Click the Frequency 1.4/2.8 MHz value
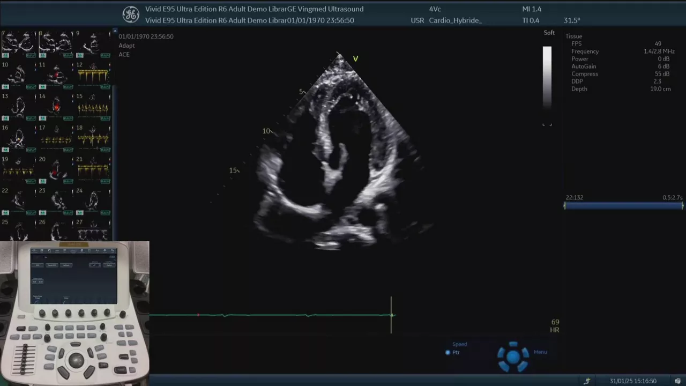 659,51
